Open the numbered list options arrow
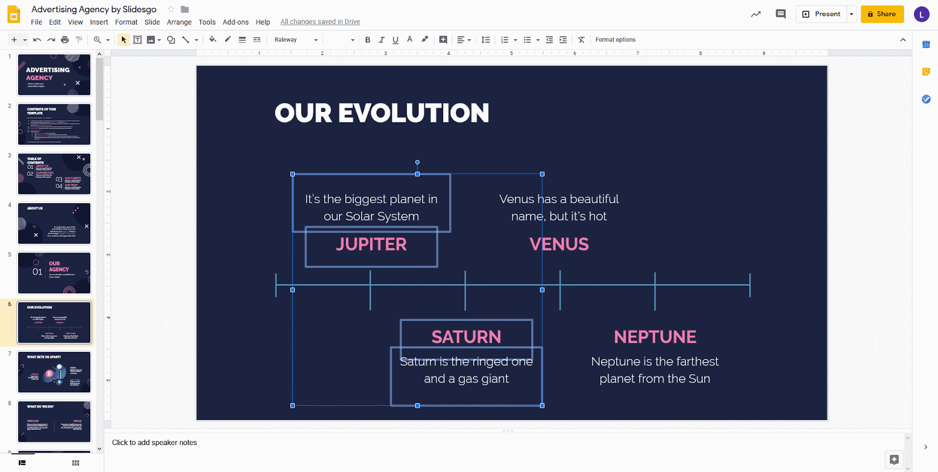Viewport: 938px width, 472px height. (515, 40)
